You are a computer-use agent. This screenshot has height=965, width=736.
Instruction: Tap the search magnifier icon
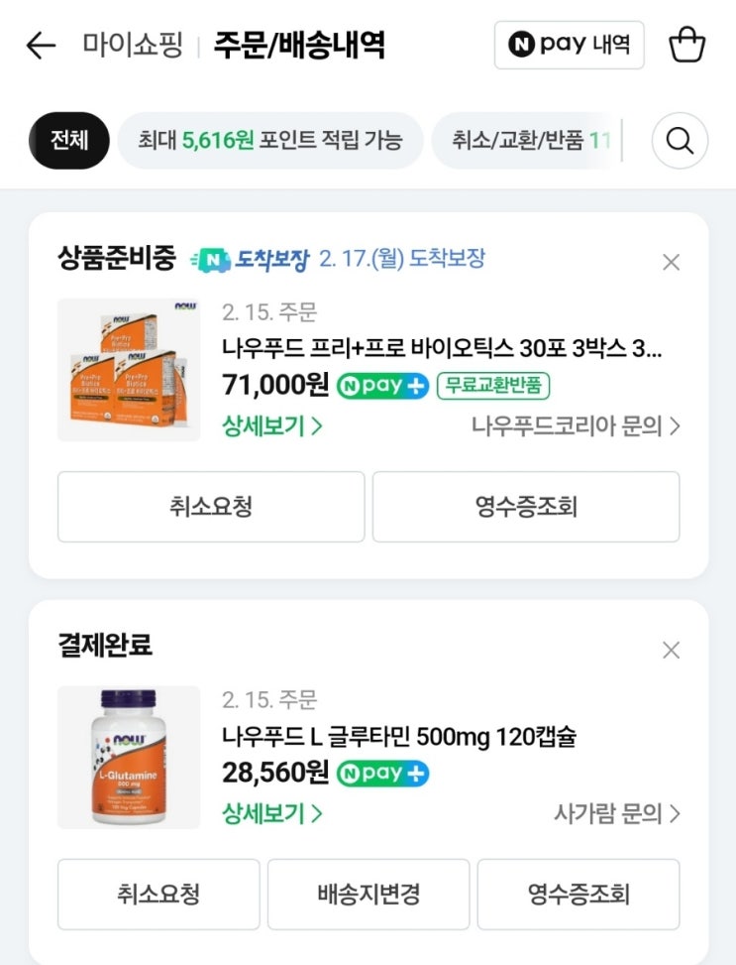pos(680,141)
